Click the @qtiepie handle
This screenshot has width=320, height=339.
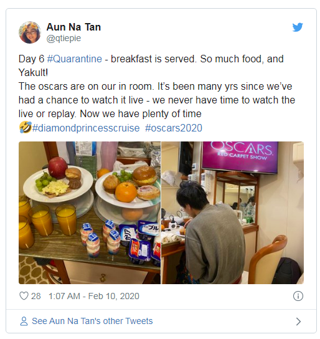[64, 38]
